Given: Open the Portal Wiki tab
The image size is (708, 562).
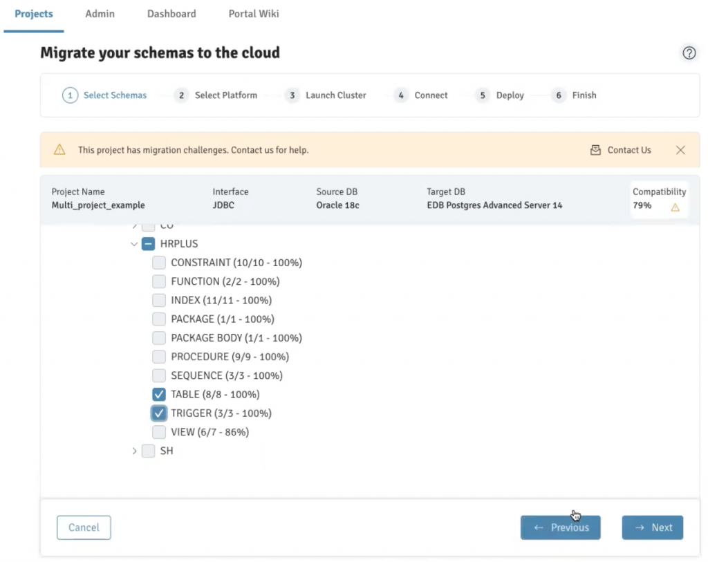Looking at the screenshot, I should [x=254, y=14].
